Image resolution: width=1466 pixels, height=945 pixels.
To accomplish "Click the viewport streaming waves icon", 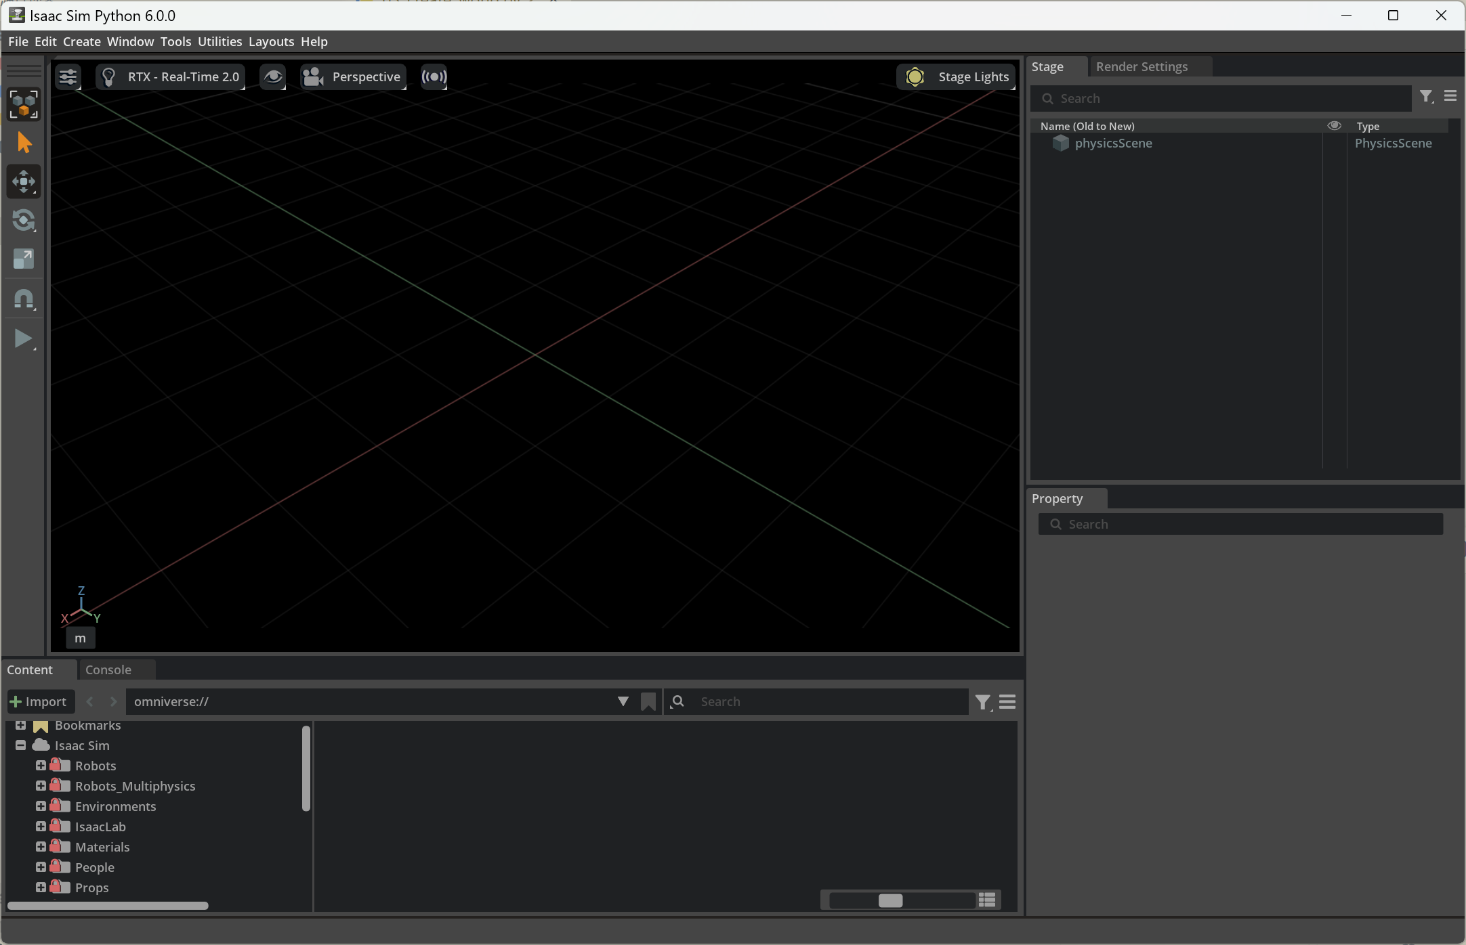I will coord(434,76).
